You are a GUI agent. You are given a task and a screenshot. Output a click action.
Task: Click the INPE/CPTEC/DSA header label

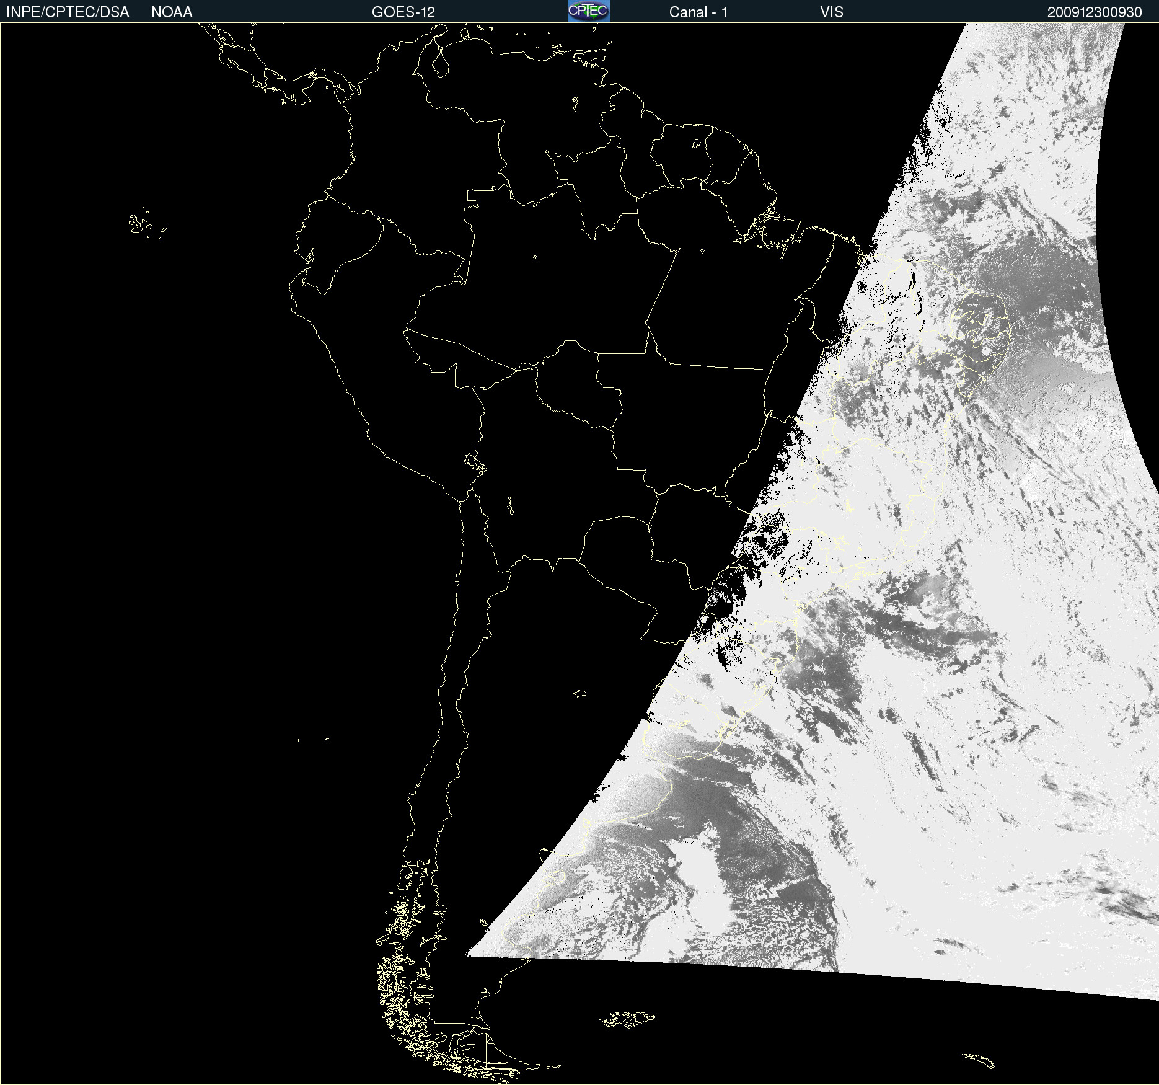(x=68, y=12)
